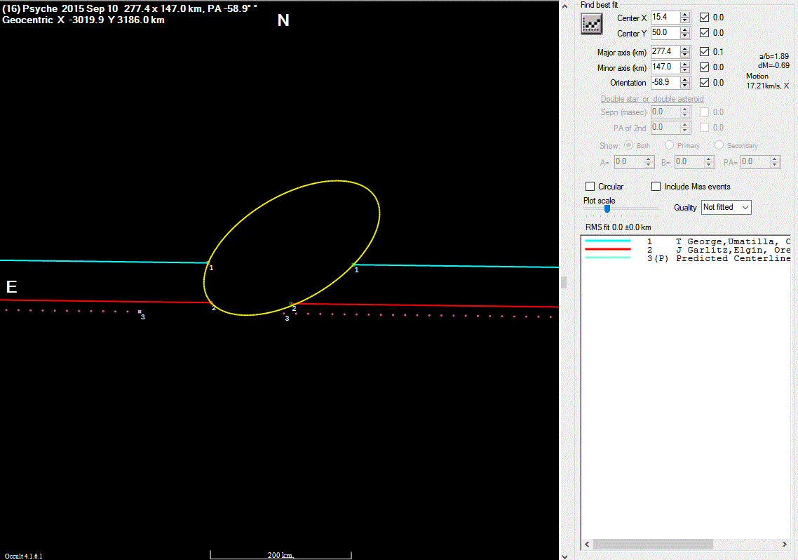The image size is (798, 560).
Task: Adjust the Plot scale slider handle
Action: (x=607, y=208)
